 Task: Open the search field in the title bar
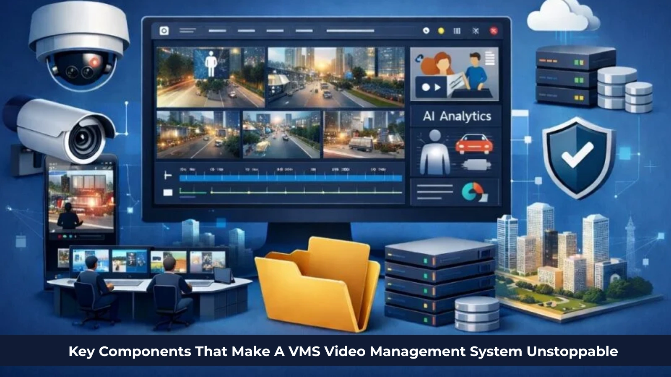tap(350, 31)
